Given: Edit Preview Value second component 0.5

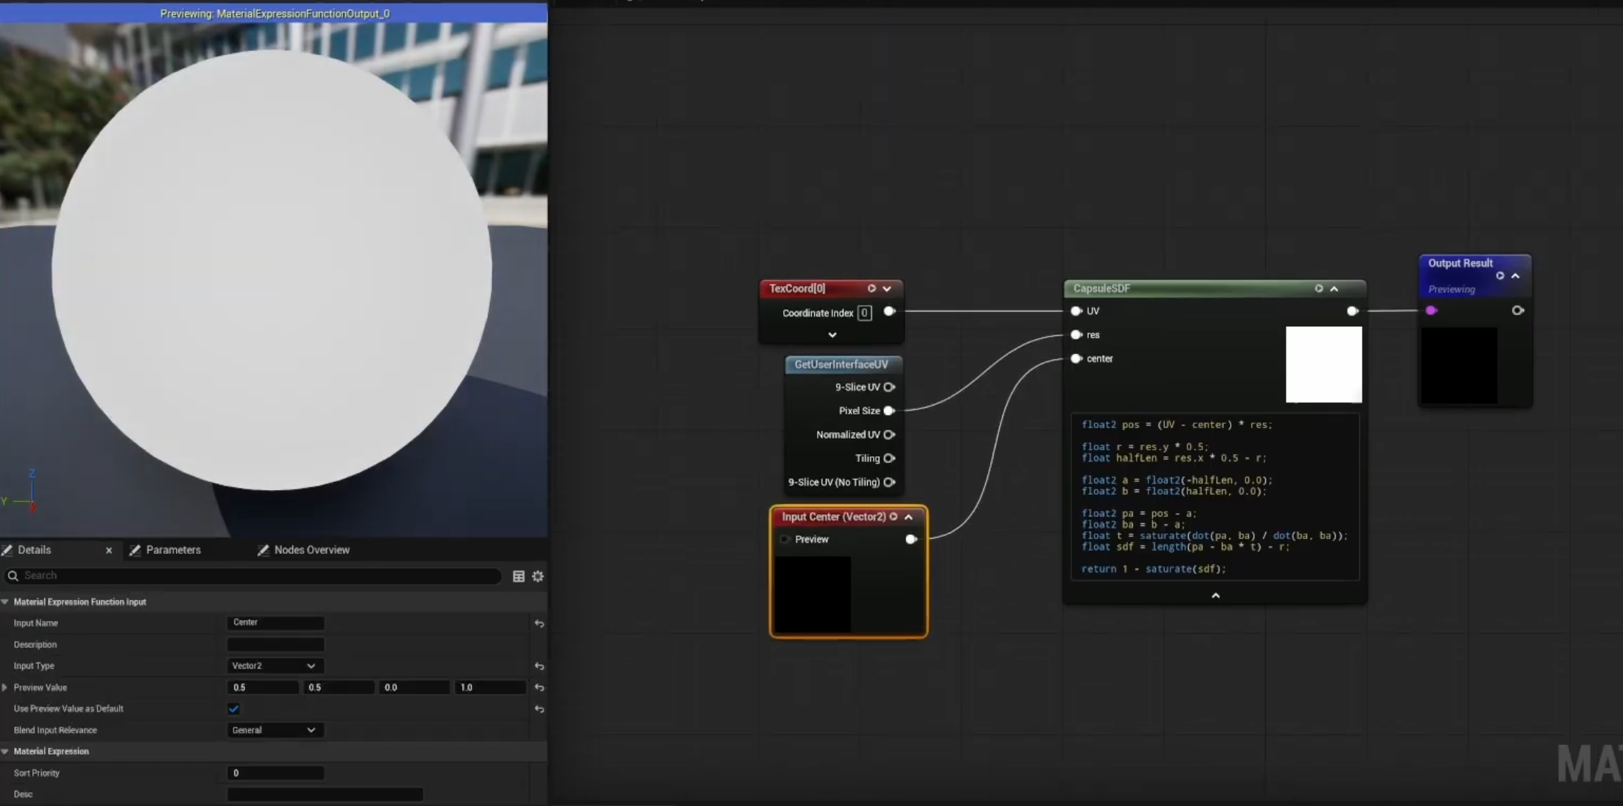Looking at the screenshot, I should pos(339,688).
